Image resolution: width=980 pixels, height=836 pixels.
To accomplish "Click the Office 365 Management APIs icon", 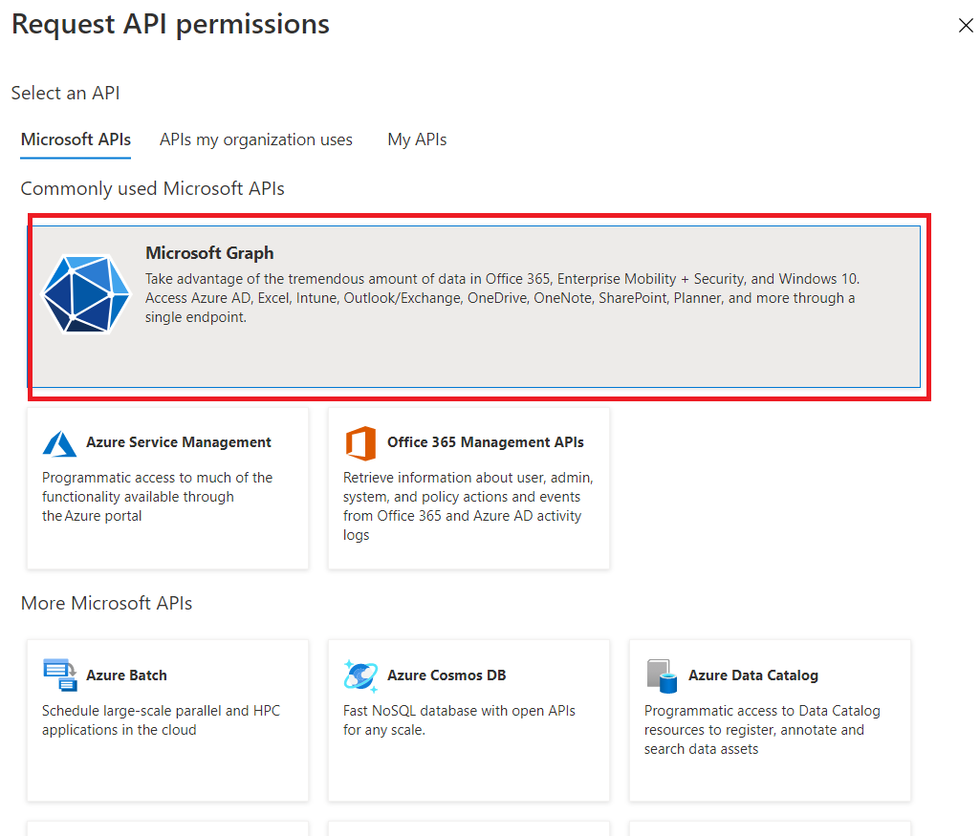I will tap(360, 443).
